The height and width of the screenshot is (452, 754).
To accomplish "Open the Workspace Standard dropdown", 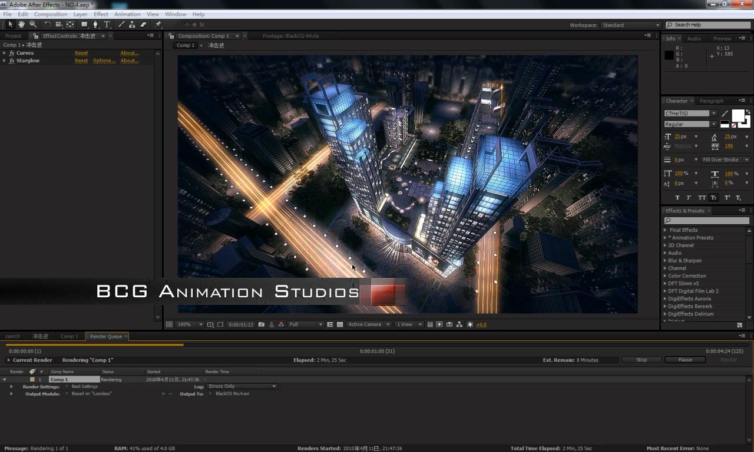I will pos(631,25).
